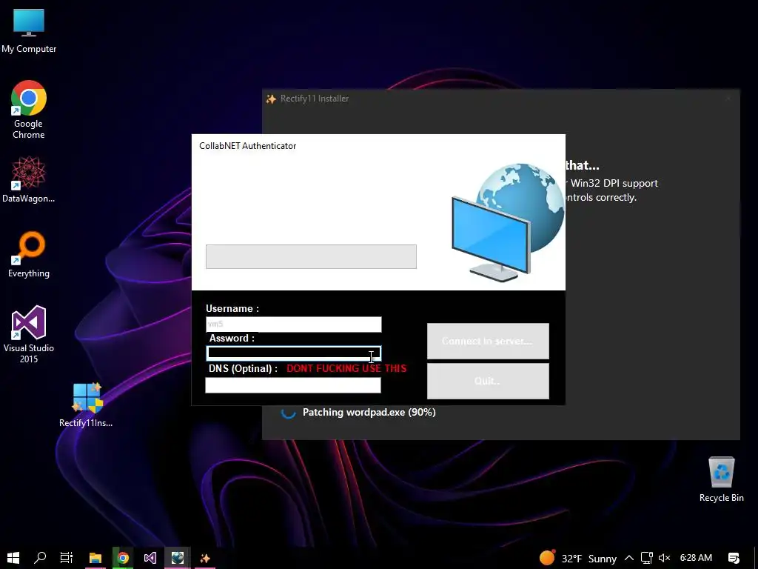
Task: Switch to CollabNET globe taskbar app
Action: [178, 558]
